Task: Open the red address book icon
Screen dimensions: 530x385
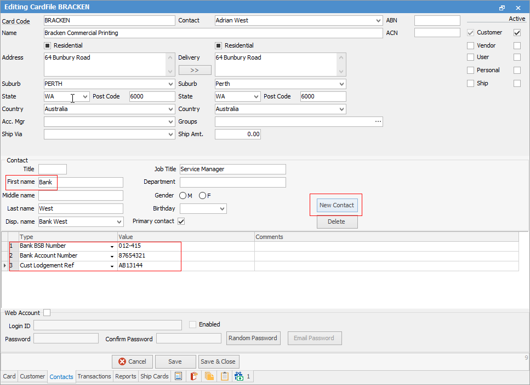Action: [194, 376]
